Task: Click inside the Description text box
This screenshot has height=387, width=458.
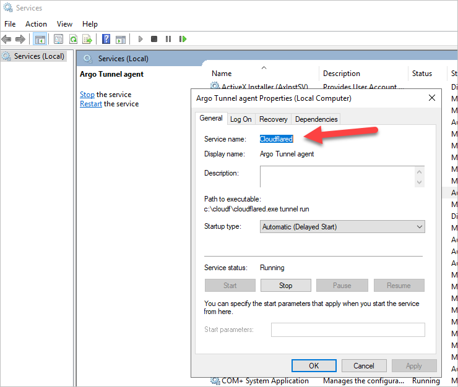Action: tap(337, 177)
